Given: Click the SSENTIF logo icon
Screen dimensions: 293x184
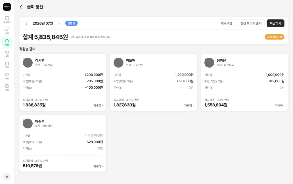Looking at the screenshot, I should click(7, 7).
